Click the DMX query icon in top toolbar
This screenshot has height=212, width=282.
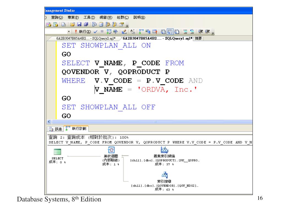coord(49,24)
